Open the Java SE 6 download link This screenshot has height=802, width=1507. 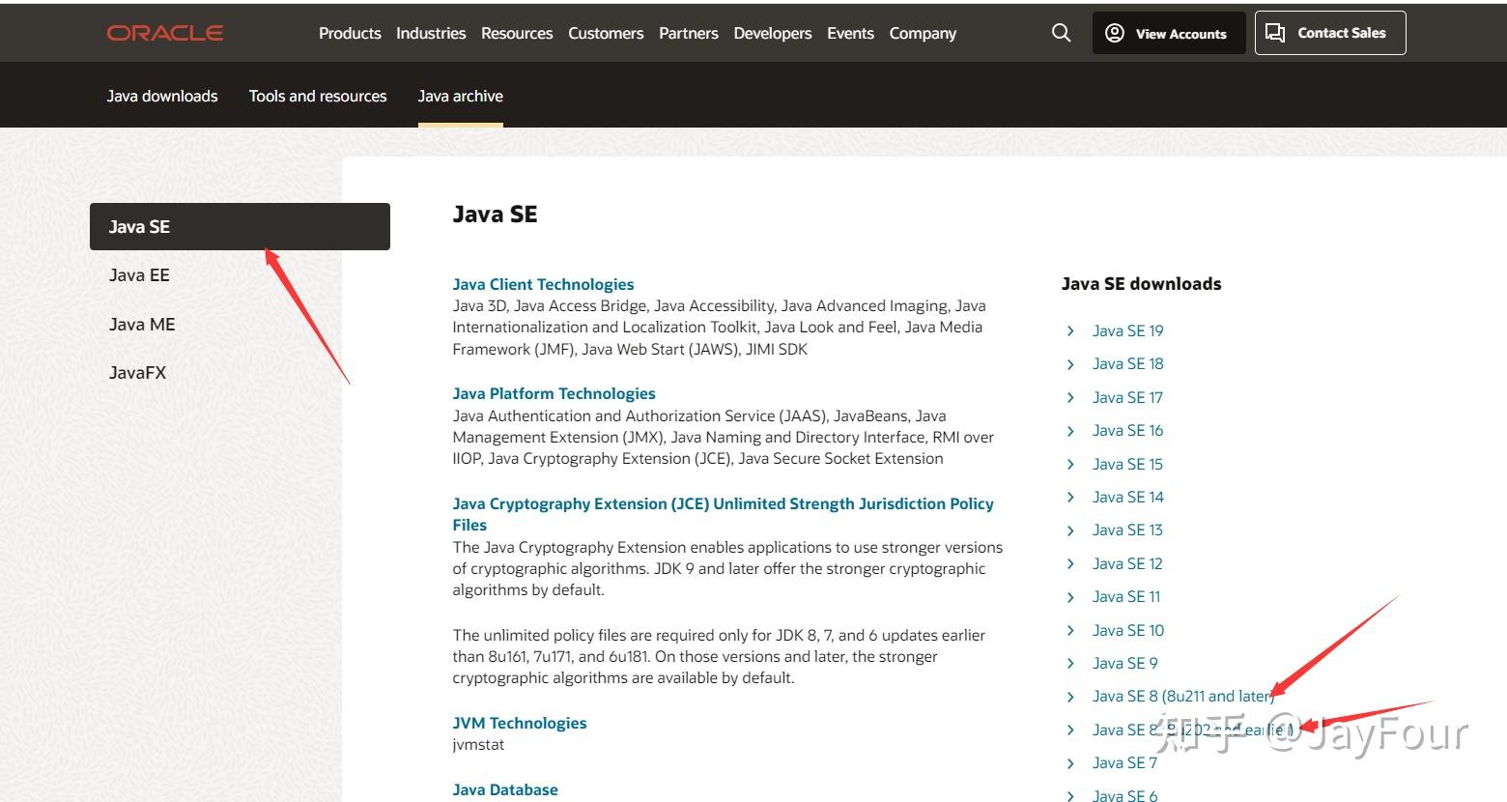1124,795
